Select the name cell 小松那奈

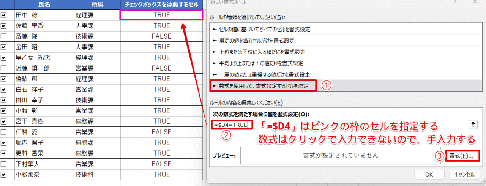click(x=44, y=175)
